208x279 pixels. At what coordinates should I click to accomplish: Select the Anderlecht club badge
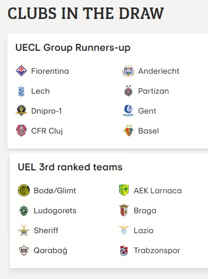[128, 71]
